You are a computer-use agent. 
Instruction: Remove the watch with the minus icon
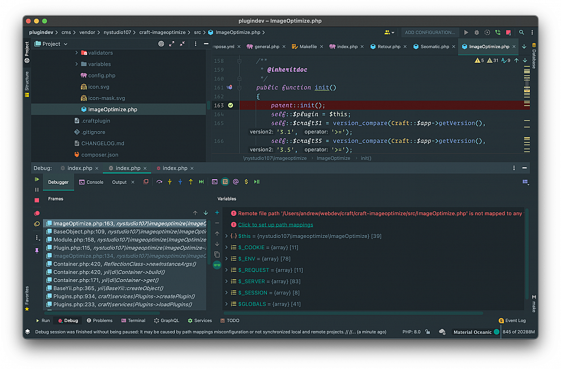(217, 223)
